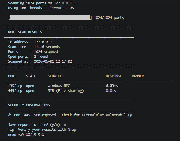Click the SERVICE column header
The image size is (180, 141).
click(55, 76)
